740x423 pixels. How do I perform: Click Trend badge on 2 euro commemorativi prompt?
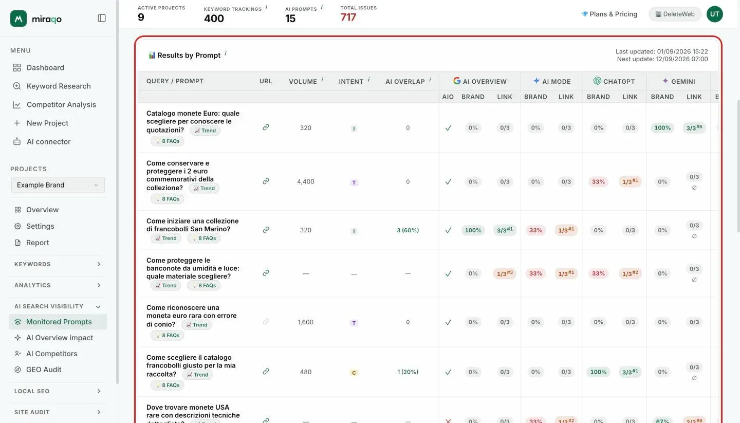(204, 189)
